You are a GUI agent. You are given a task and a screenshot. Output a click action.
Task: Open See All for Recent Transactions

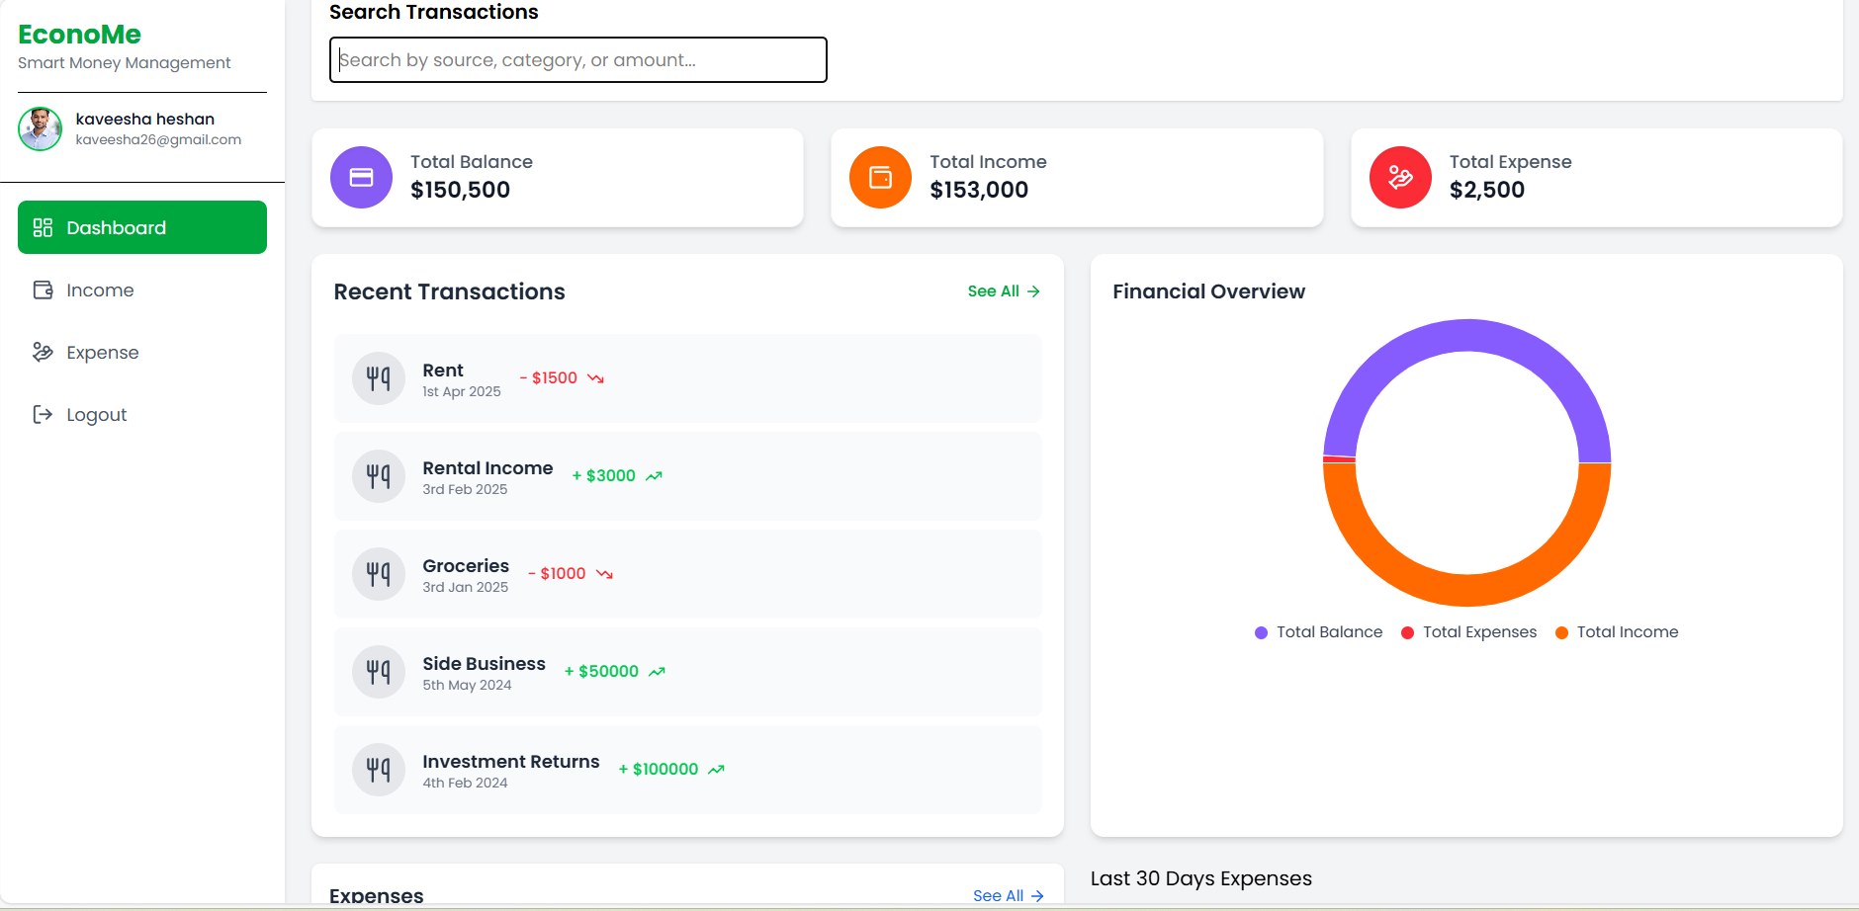1002,290
